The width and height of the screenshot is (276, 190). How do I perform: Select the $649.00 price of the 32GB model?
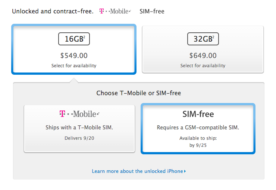(203, 56)
